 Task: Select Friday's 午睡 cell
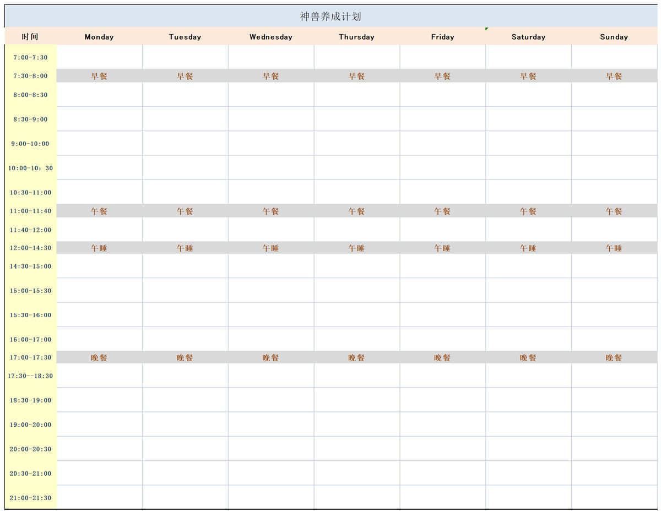coord(443,248)
